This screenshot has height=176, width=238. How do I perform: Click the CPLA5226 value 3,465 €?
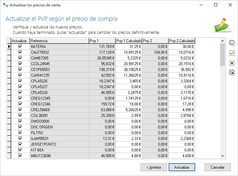point(129,81)
